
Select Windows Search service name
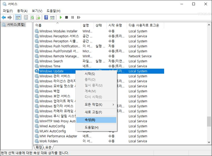51,61
